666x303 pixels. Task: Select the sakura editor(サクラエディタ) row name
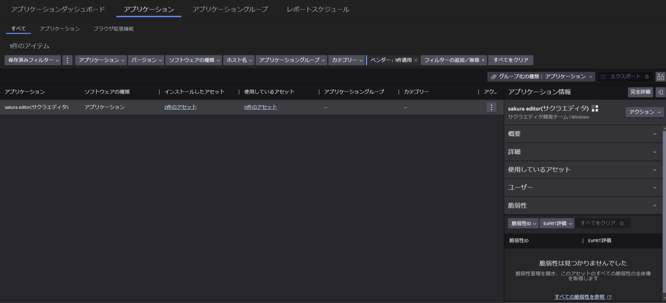click(x=37, y=107)
